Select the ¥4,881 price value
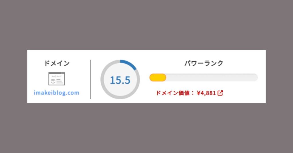Viewport: 293px width, 153px height. tap(206, 93)
